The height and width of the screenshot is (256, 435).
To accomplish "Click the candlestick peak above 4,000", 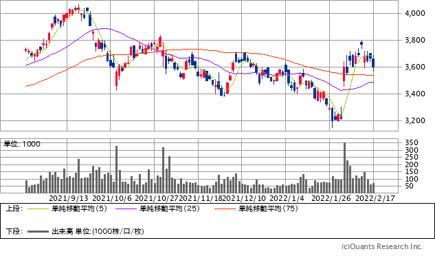I will [x=78, y=8].
